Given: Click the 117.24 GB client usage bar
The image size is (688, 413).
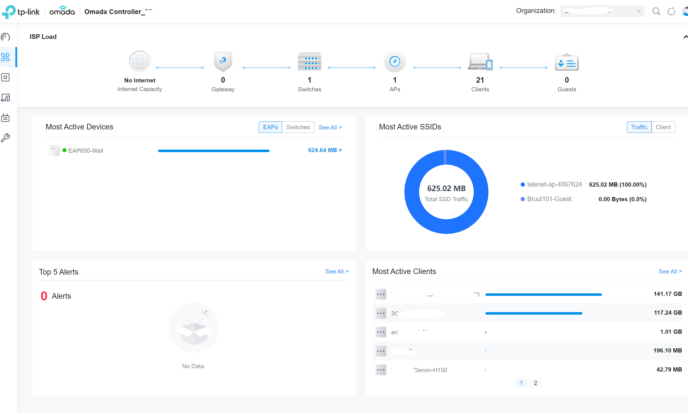Looking at the screenshot, I should pyautogui.click(x=534, y=313).
